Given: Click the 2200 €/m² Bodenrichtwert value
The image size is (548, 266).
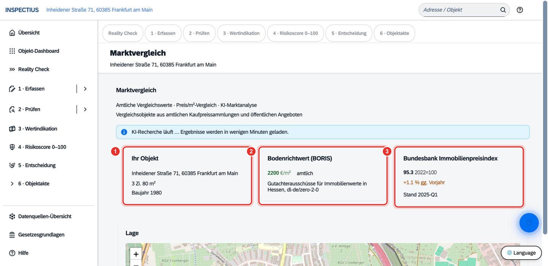Looking at the screenshot, I should [x=279, y=173].
